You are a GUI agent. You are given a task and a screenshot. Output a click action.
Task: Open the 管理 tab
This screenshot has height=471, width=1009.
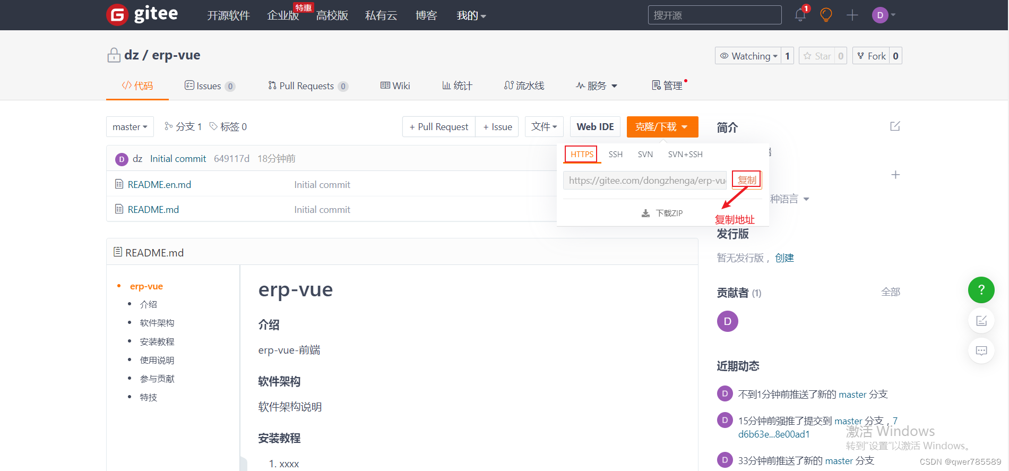pos(668,85)
